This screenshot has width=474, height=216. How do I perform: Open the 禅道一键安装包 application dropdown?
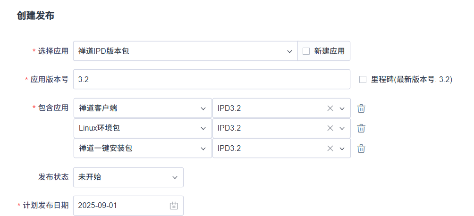203,149
